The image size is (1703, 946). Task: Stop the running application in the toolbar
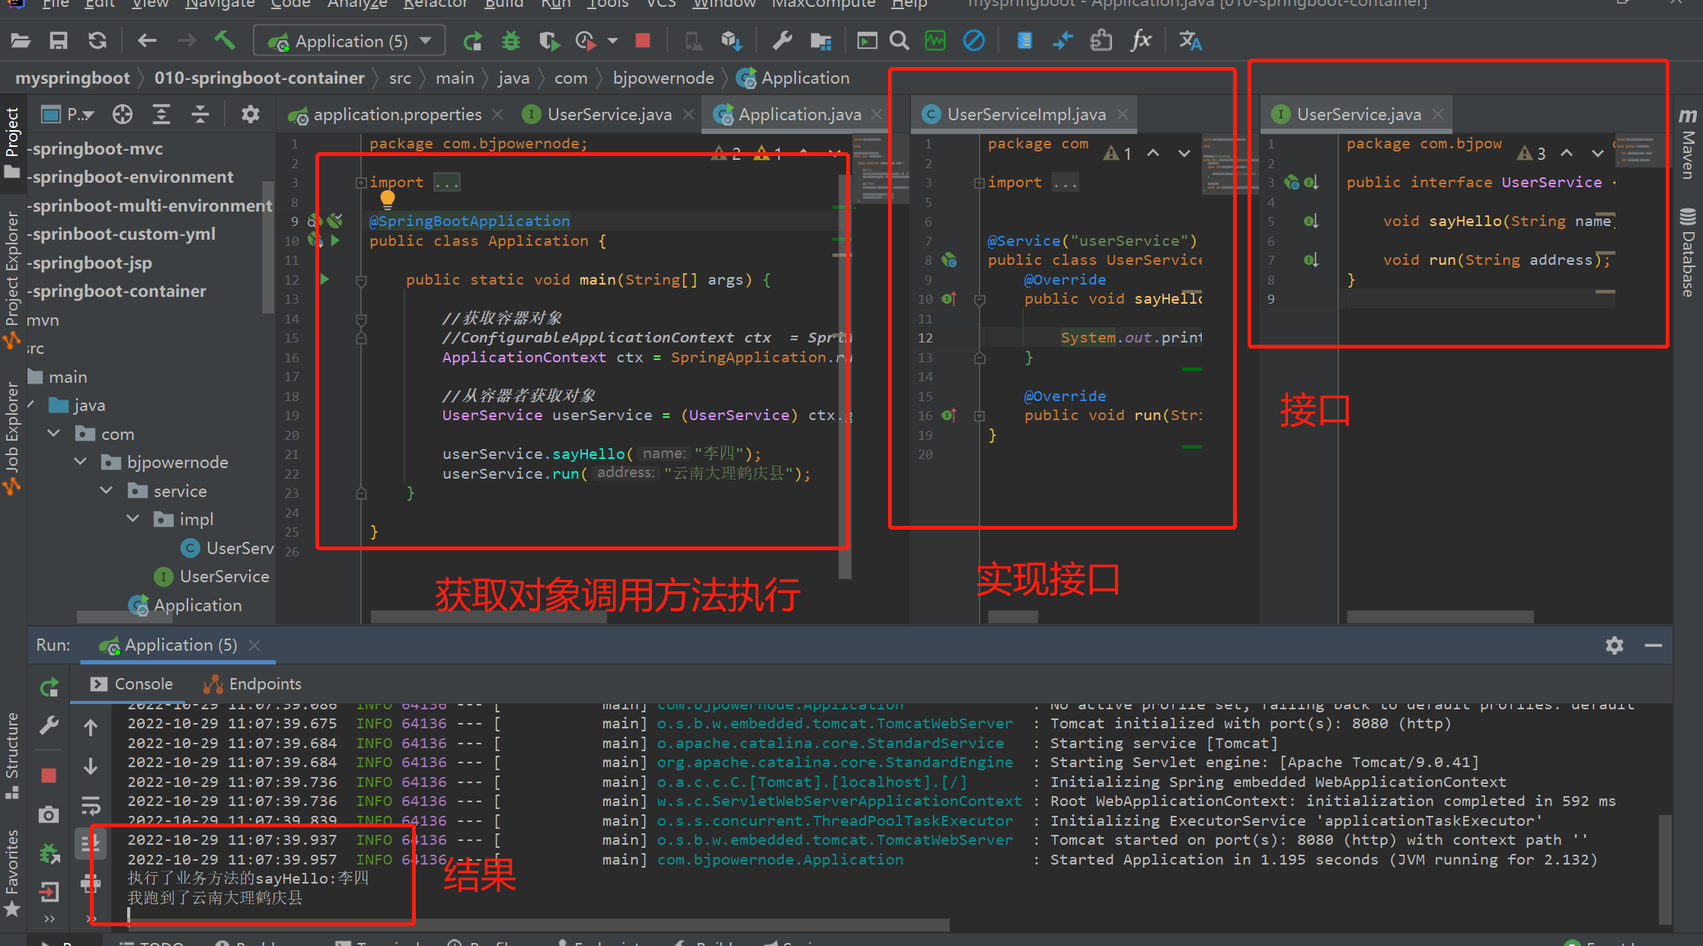[643, 40]
